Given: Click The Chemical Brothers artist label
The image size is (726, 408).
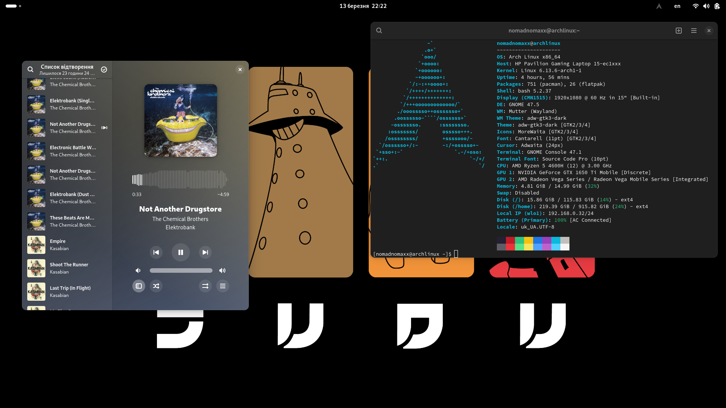Looking at the screenshot, I should [180, 219].
